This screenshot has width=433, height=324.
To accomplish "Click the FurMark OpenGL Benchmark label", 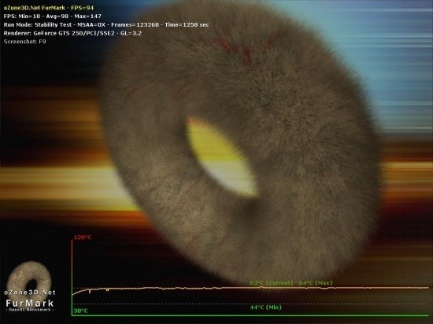I will [x=30, y=305].
